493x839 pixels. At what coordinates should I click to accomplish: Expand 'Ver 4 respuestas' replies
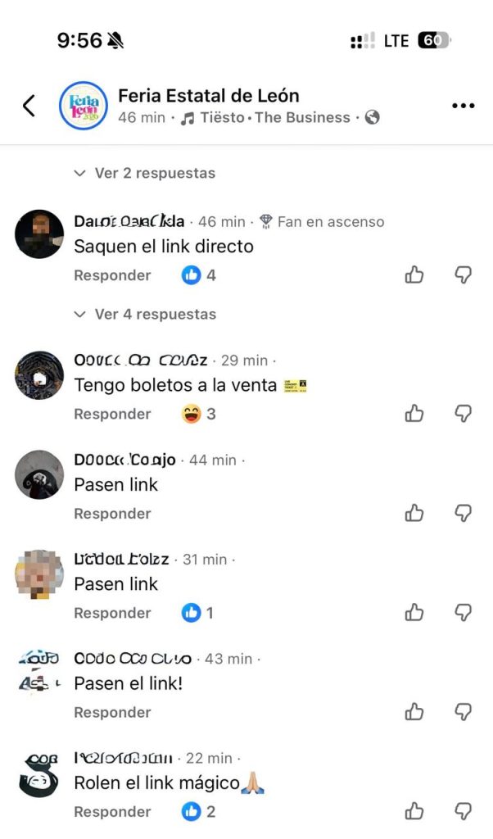[145, 314]
